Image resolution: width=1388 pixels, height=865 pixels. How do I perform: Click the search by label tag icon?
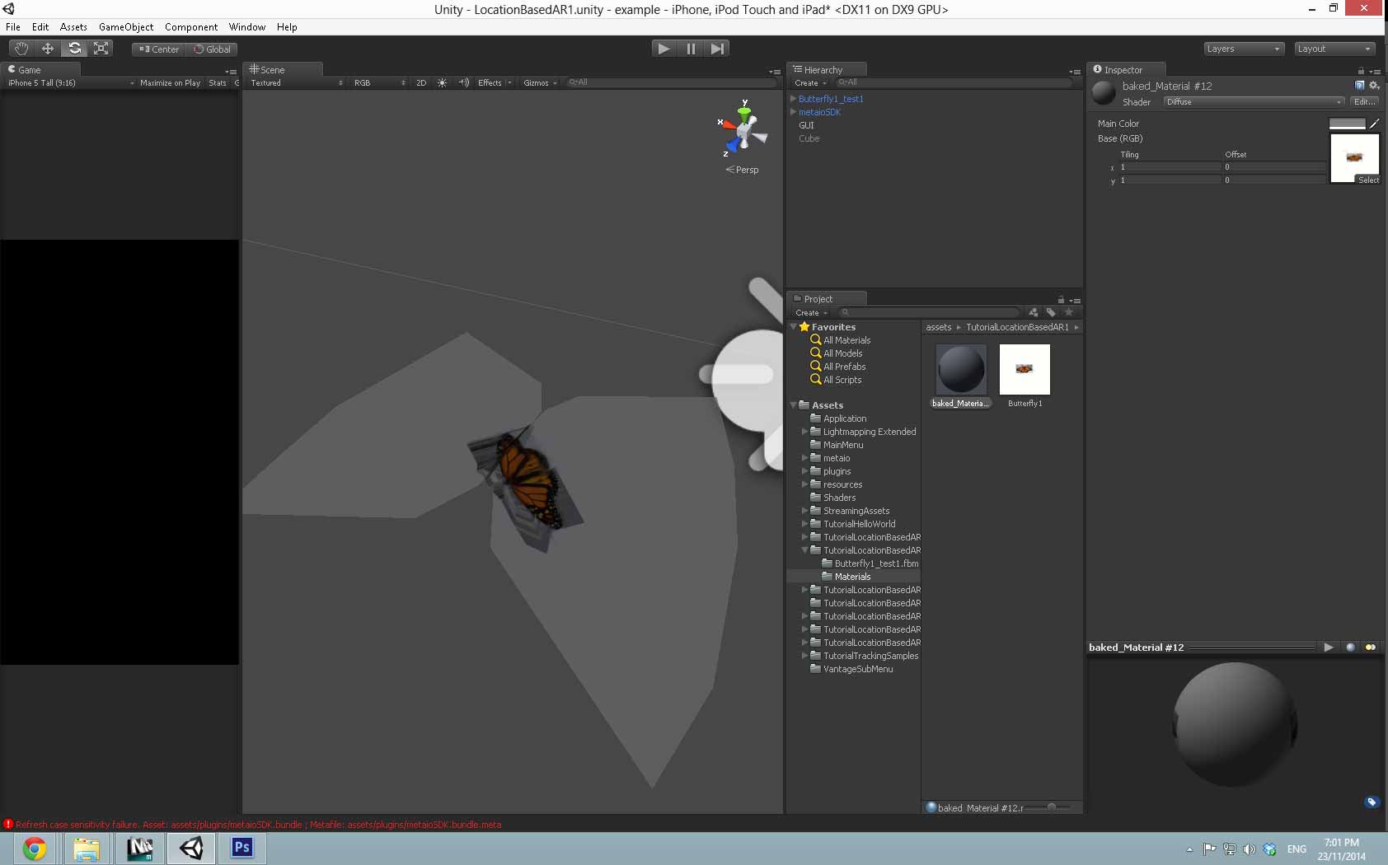tap(1051, 312)
